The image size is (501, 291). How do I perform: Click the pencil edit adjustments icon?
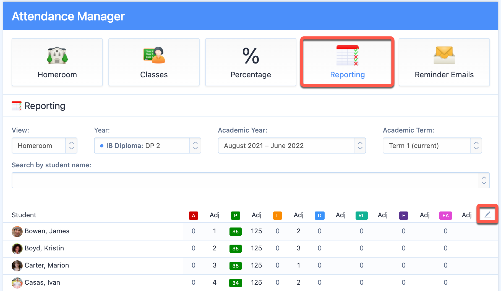coord(487,215)
